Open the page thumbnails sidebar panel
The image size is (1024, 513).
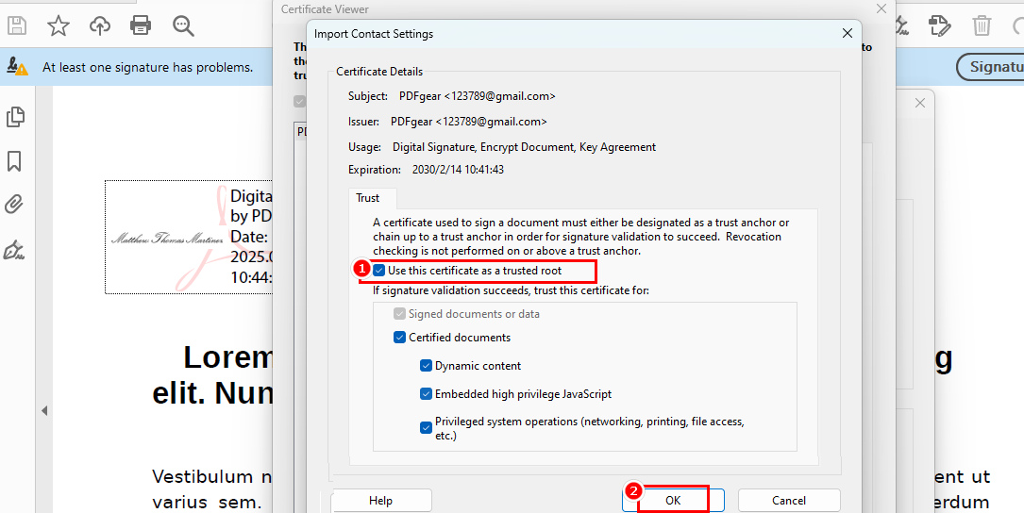tap(15, 117)
